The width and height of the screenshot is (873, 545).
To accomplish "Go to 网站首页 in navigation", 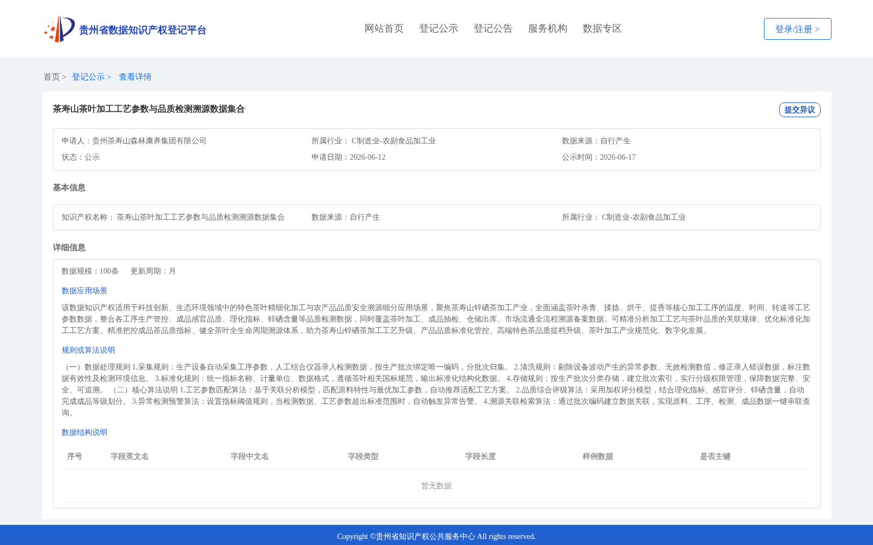I will pyautogui.click(x=384, y=28).
